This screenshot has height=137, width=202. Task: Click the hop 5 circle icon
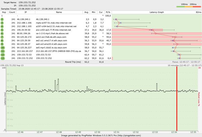2,30
